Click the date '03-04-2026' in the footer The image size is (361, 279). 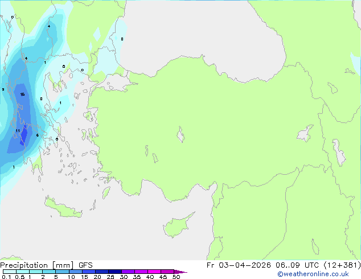[x=244, y=265]
